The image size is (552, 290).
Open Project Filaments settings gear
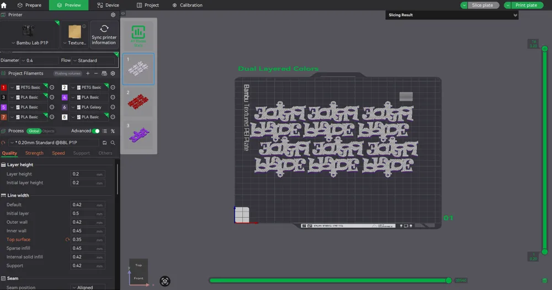click(x=113, y=73)
